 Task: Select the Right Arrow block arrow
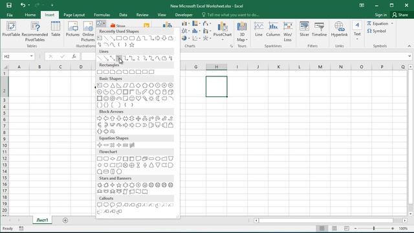pos(100,118)
